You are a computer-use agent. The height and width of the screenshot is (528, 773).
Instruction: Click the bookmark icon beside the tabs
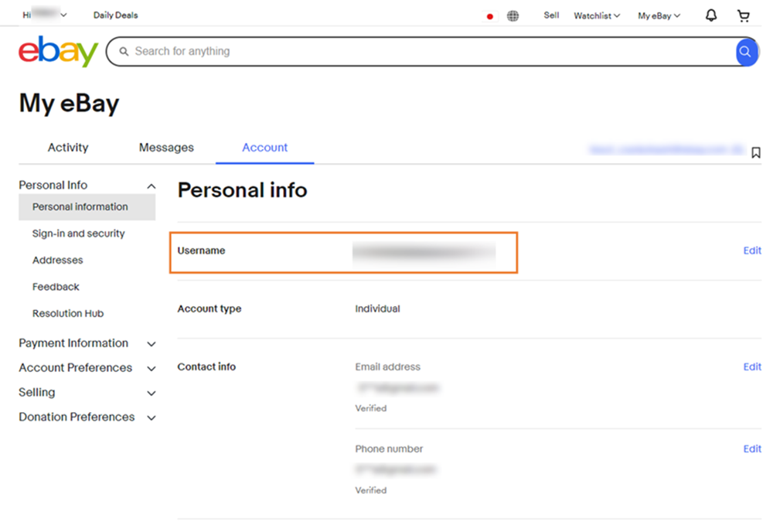(x=756, y=153)
